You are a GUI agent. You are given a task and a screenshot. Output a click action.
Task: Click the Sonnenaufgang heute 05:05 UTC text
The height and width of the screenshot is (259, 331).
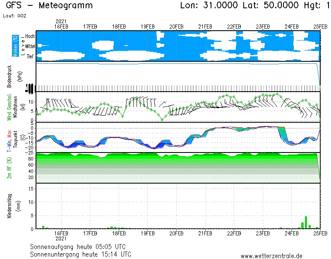pyautogui.click(x=80, y=247)
